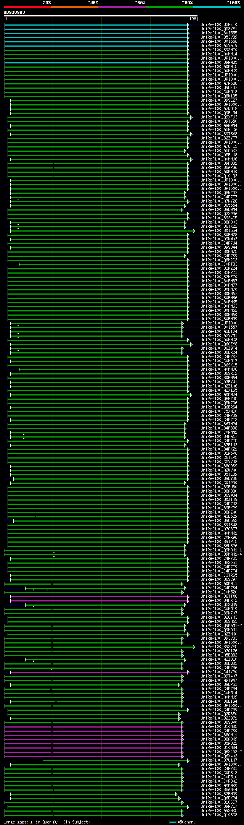Select label UniRef100_B6TTX6
This screenshot has width=244, height=825.
tap(219, 596)
